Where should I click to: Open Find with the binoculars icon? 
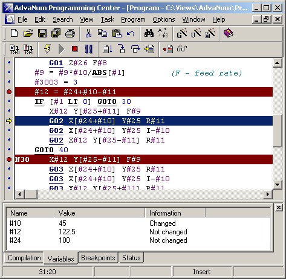click(149, 33)
